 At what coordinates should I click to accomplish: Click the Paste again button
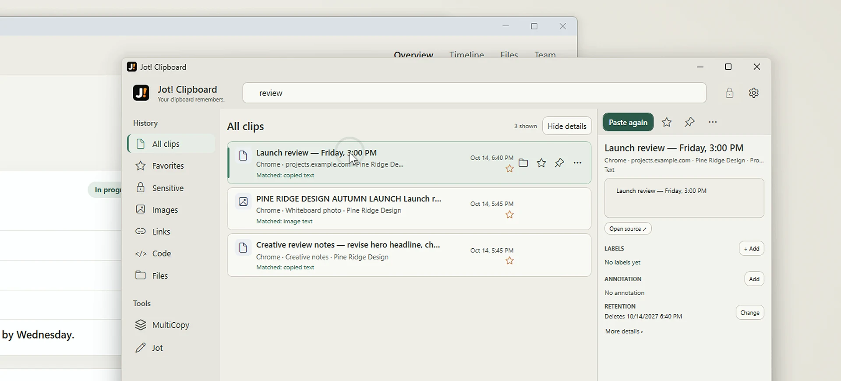[x=628, y=122]
